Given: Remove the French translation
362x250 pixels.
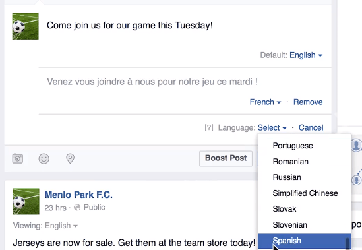Looking at the screenshot, I should click(x=308, y=102).
